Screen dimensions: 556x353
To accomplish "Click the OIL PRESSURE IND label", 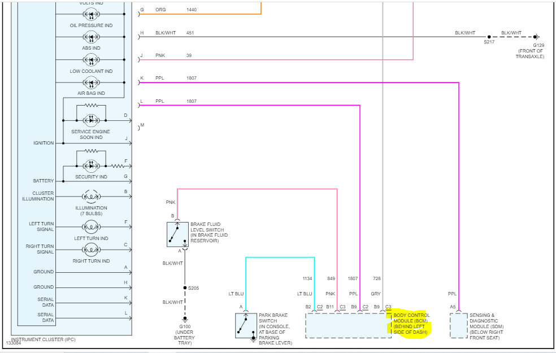I will pyautogui.click(x=91, y=25).
